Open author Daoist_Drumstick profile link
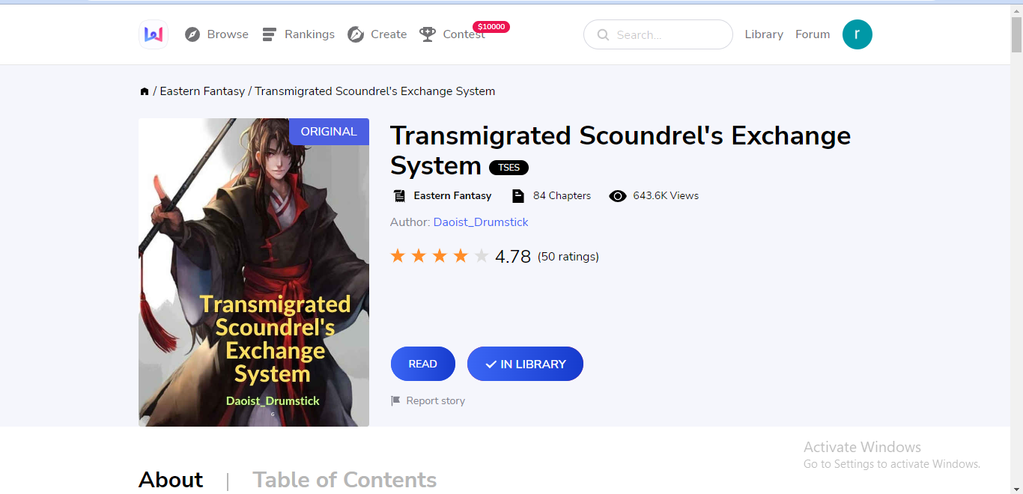This screenshot has height=494, width=1023. click(481, 222)
